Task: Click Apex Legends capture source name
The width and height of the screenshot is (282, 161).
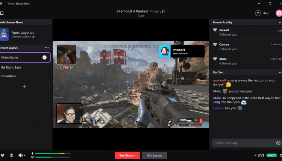Action: click(x=23, y=33)
